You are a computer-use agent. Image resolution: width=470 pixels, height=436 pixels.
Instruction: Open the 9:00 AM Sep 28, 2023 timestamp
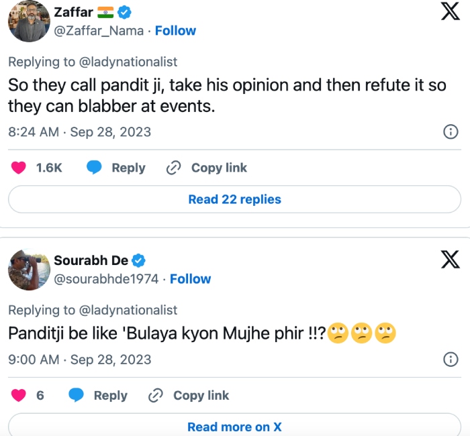coord(79,360)
